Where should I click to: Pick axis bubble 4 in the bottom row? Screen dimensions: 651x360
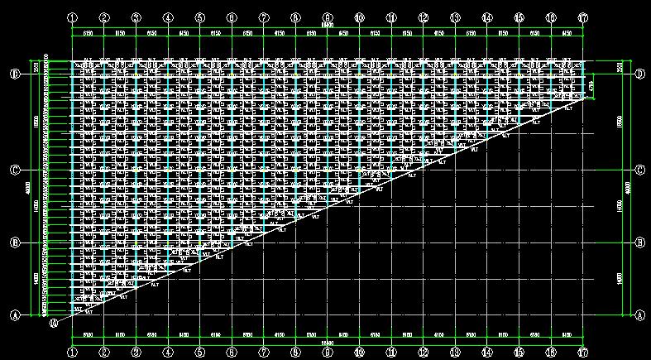[x=168, y=353]
